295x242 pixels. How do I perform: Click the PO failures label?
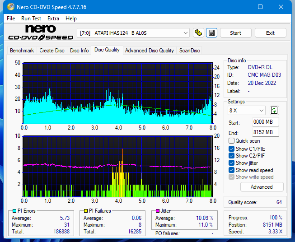pos(168,233)
